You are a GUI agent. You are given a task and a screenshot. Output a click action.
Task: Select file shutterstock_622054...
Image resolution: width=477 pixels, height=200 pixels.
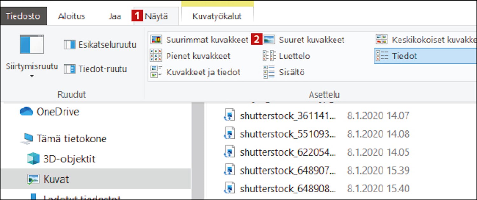(288, 152)
